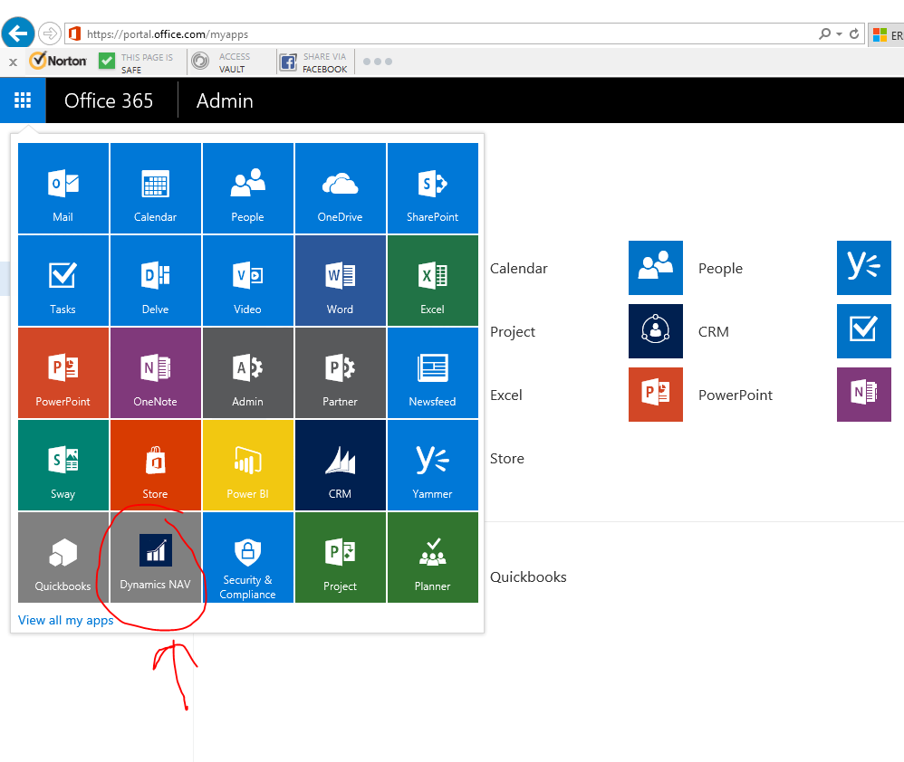Open the Calendar tile in the app launcher
The height and width of the screenshot is (762, 904).
(156, 188)
